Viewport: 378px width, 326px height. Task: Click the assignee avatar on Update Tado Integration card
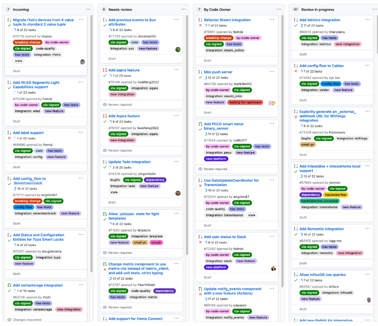(178, 193)
